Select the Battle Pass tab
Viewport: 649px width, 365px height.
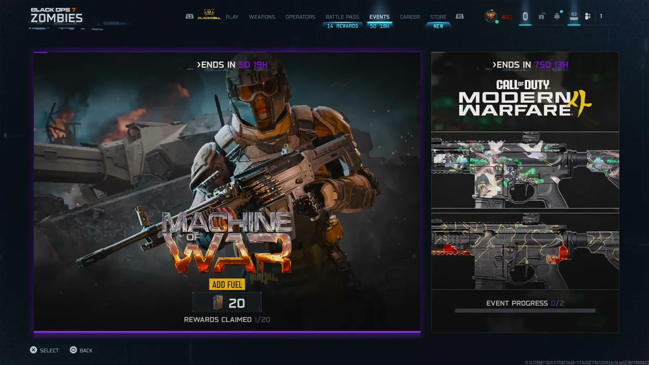pos(342,17)
